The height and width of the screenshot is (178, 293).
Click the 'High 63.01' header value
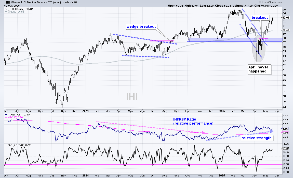191,6
